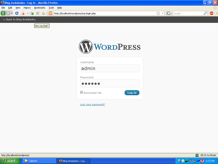Image resolution: width=218 pixels, height=164 pixels.
Task: Click the Password field
Action: coord(110,83)
